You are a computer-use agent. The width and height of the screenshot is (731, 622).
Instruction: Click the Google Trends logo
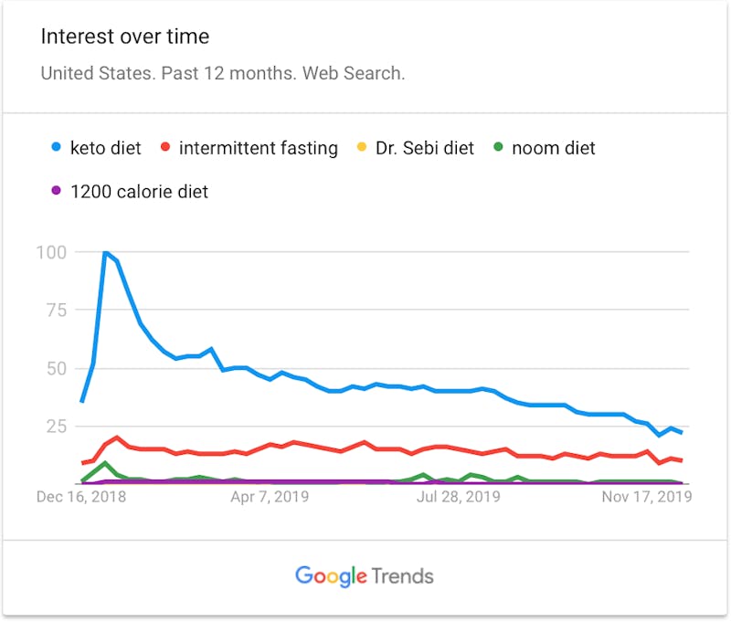365,576
